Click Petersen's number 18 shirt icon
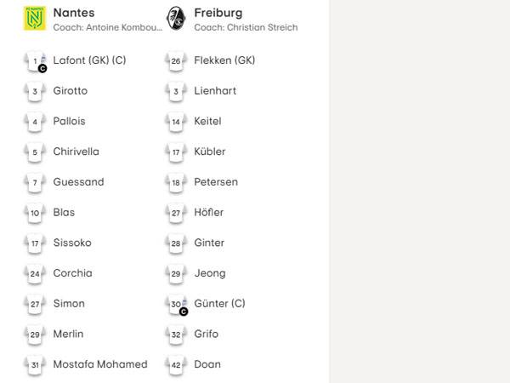Screen dimensions: 510x383 pyautogui.click(x=176, y=182)
